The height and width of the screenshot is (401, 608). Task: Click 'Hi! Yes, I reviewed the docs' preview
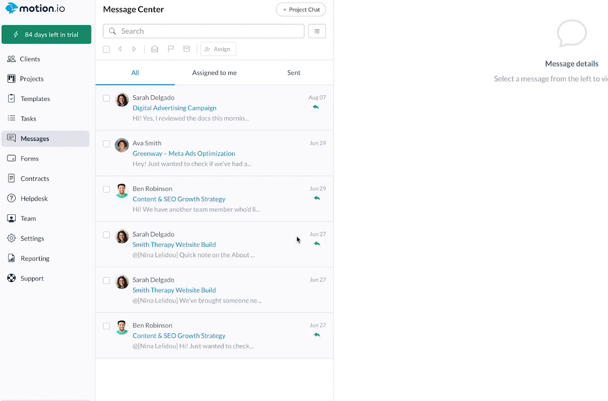(191, 118)
